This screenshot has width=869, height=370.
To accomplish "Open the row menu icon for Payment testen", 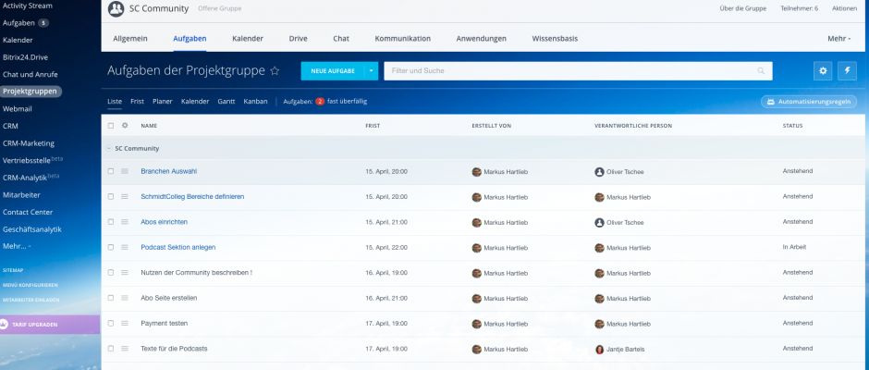I will pyautogui.click(x=125, y=323).
